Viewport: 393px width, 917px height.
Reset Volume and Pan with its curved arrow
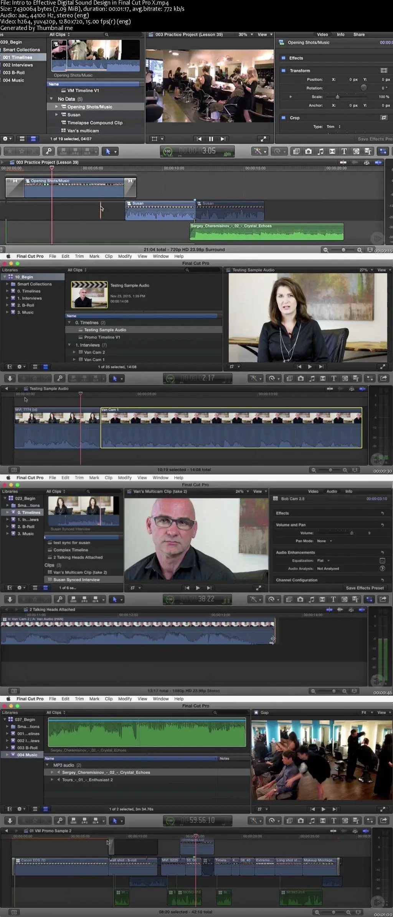click(382, 525)
